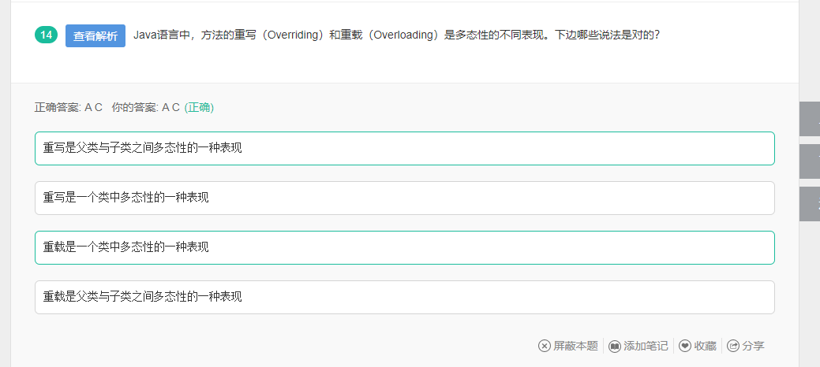820x367 pixels.
Task: Click the 分享 text link
Action: [753, 346]
